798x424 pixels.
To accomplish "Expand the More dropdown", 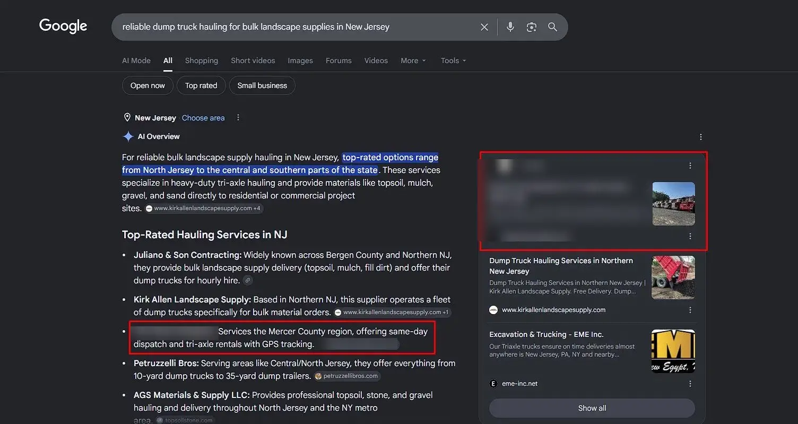I will click(x=413, y=60).
